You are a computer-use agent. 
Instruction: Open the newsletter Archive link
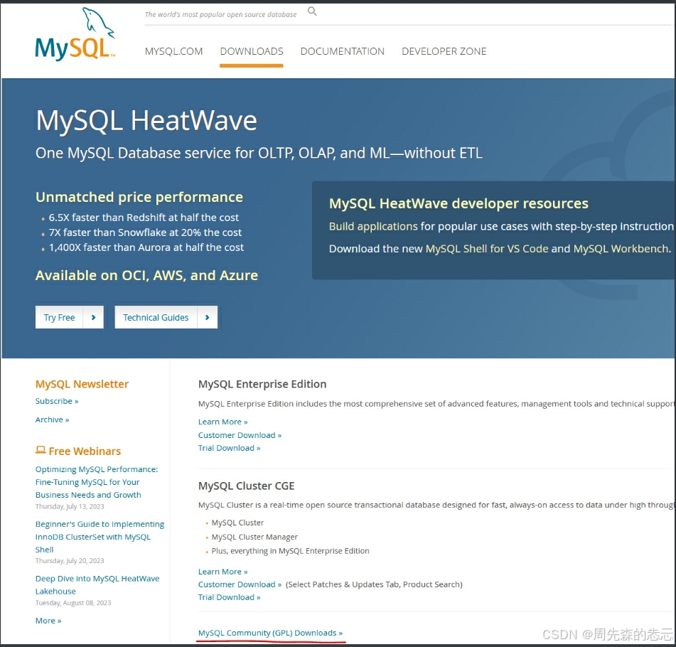tap(52, 419)
